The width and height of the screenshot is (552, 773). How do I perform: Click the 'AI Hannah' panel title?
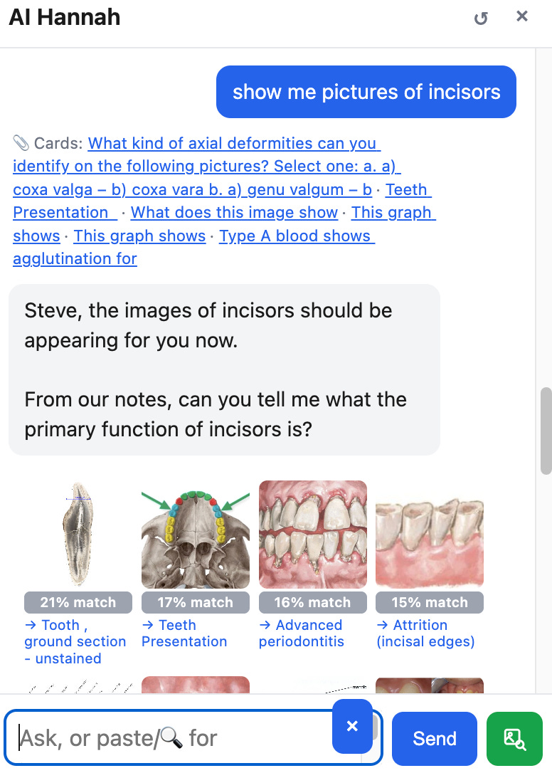click(x=65, y=17)
